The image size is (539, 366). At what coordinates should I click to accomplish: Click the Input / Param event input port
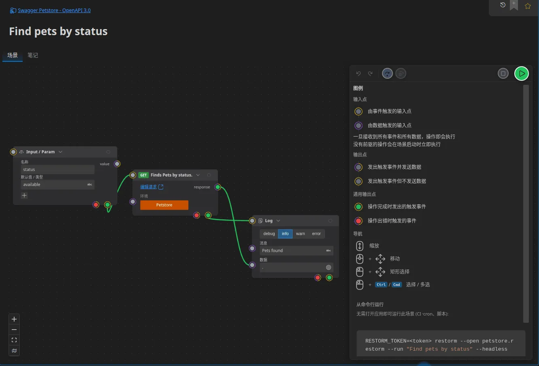point(13,152)
